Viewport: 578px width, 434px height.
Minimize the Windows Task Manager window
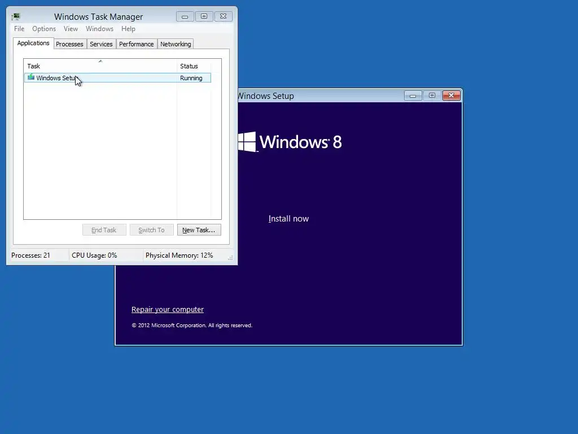pyautogui.click(x=185, y=16)
